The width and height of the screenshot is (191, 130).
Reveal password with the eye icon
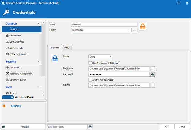tap(152, 74)
